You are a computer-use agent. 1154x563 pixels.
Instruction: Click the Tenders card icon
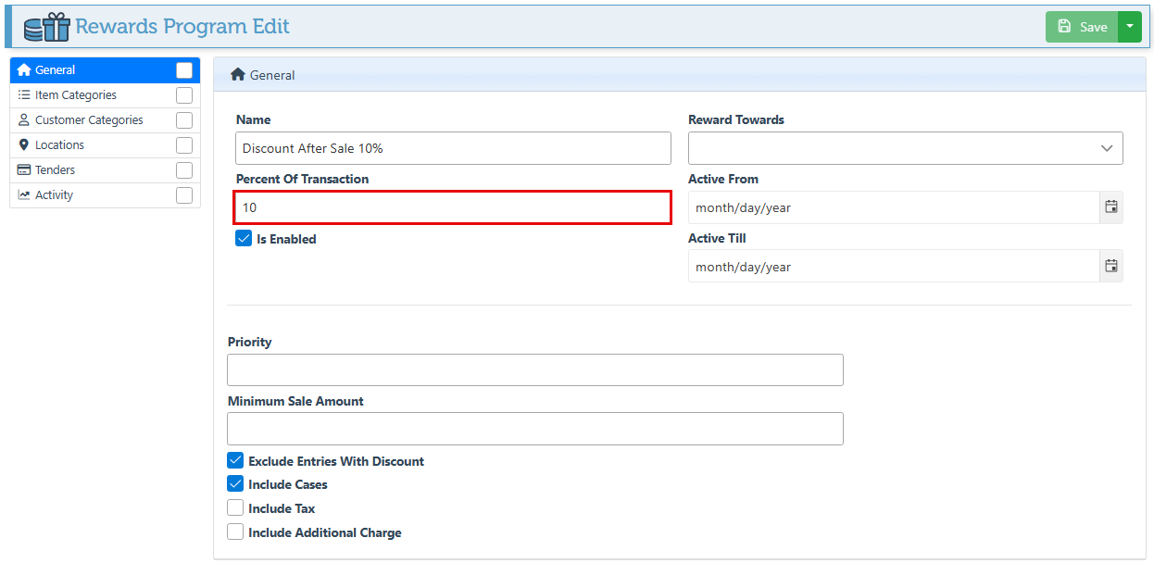tap(24, 169)
